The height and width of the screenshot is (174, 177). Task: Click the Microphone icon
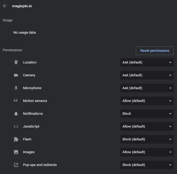click(x=16, y=88)
